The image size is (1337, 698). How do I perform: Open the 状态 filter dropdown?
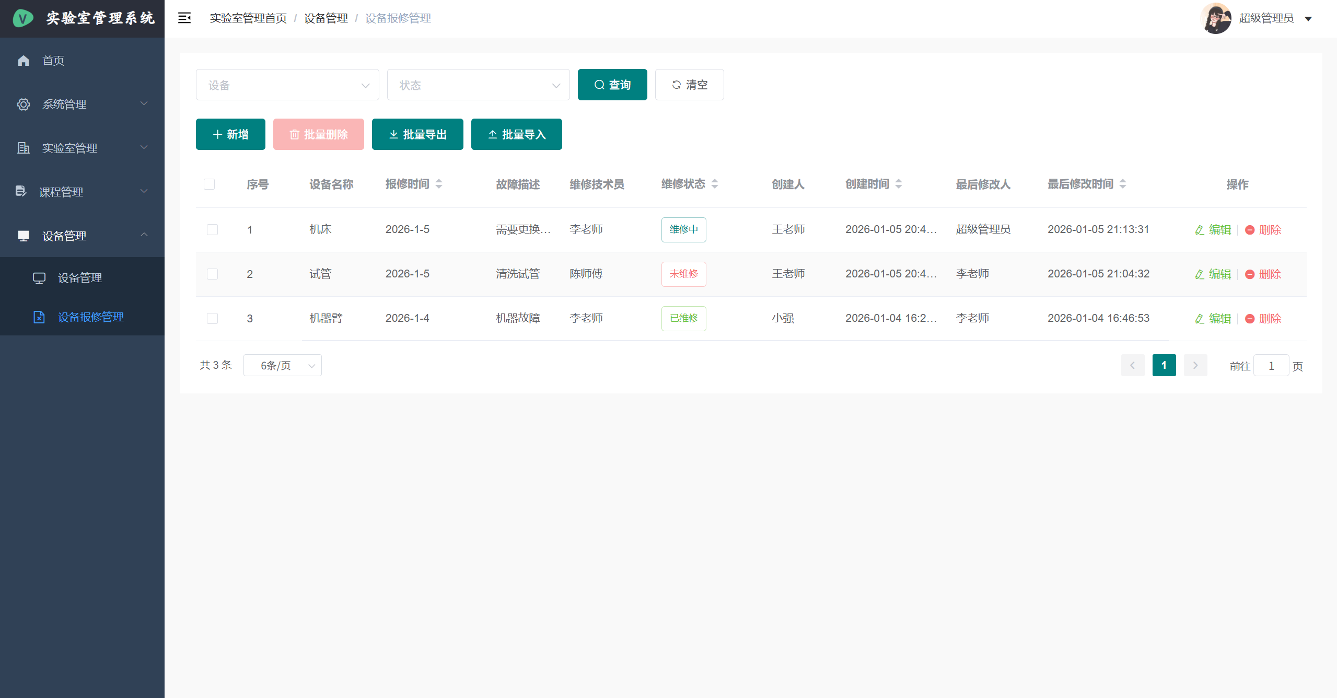point(478,85)
